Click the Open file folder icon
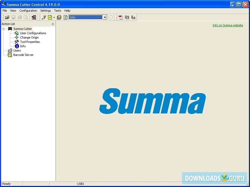Screen dimensions: 250x187 (x=7, y=17)
